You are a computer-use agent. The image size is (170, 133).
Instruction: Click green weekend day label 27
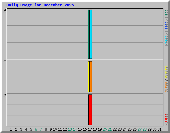pyautogui.click(x=139, y=129)
